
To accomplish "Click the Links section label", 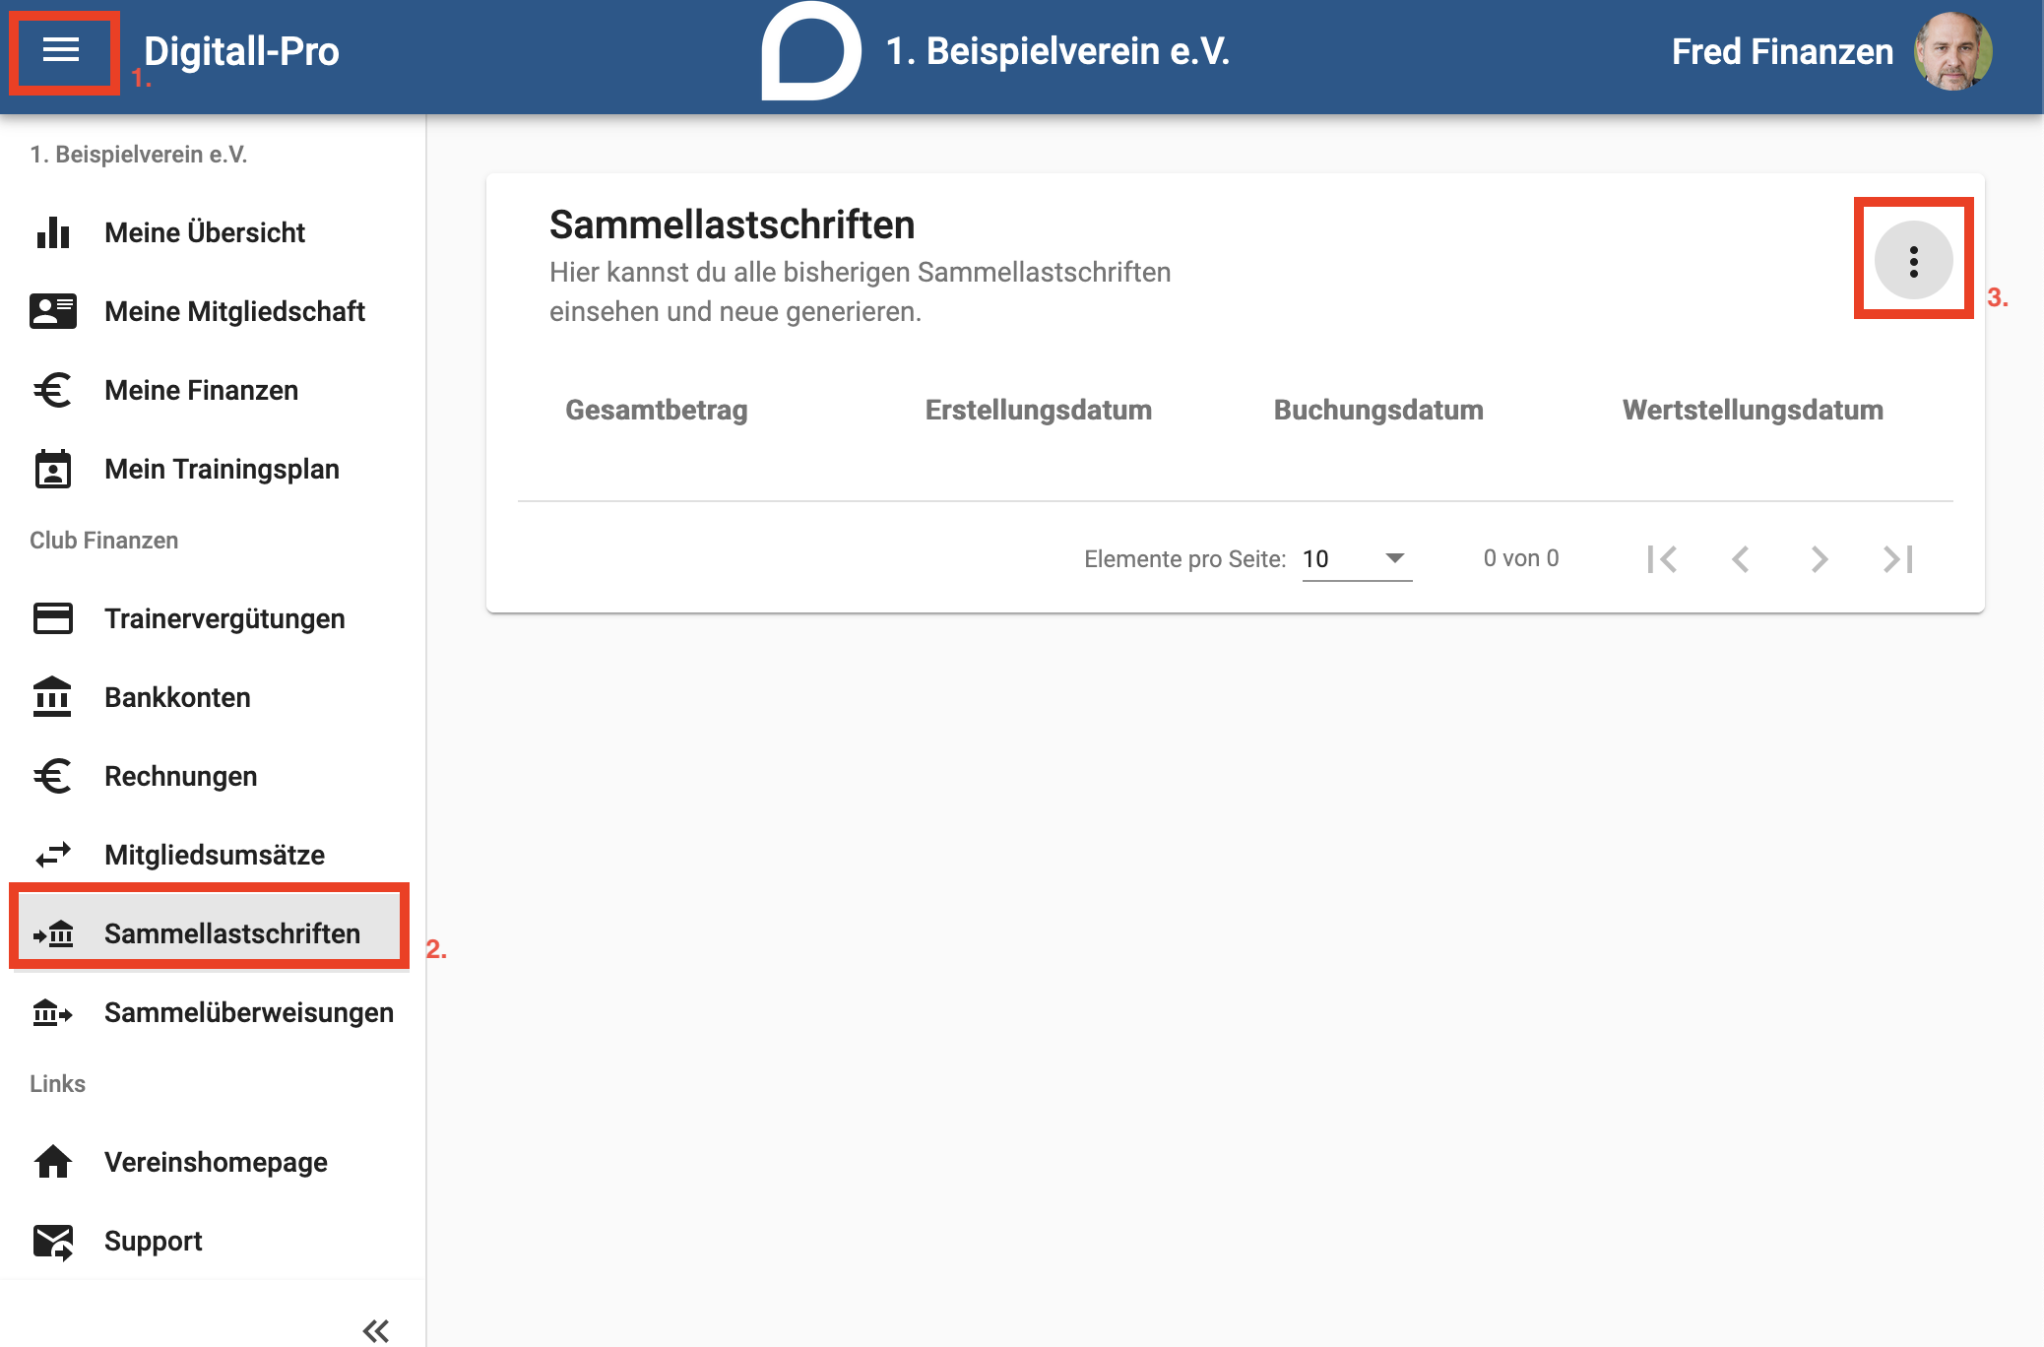I will click(x=57, y=1084).
